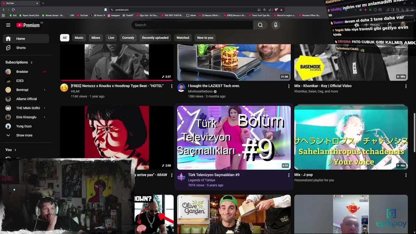The height and width of the screenshot is (234, 416).
Task: Open E2E3 channel subscription
Action: point(26,81)
